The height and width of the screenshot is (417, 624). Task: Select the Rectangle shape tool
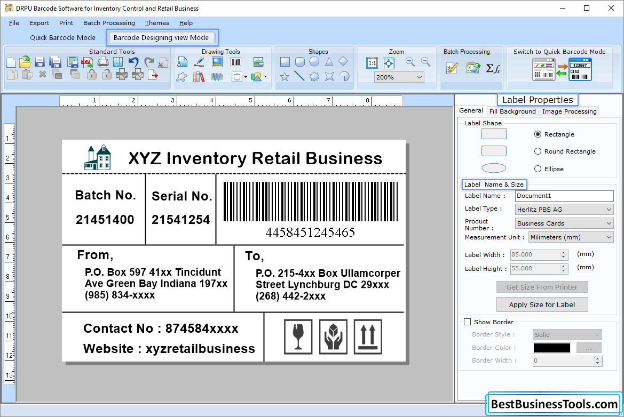285,62
